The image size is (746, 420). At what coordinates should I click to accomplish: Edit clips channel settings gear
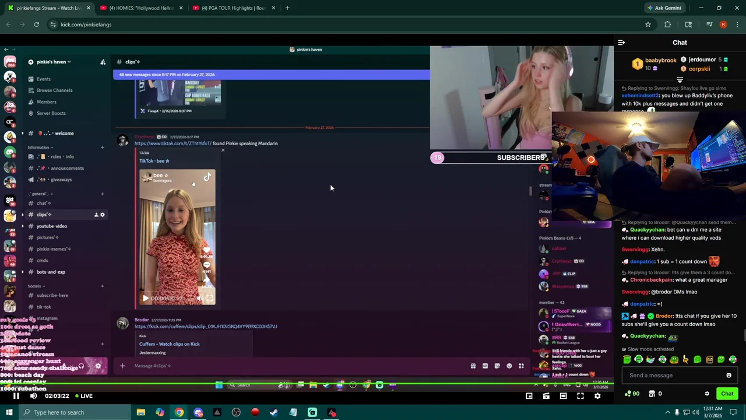[103, 215]
